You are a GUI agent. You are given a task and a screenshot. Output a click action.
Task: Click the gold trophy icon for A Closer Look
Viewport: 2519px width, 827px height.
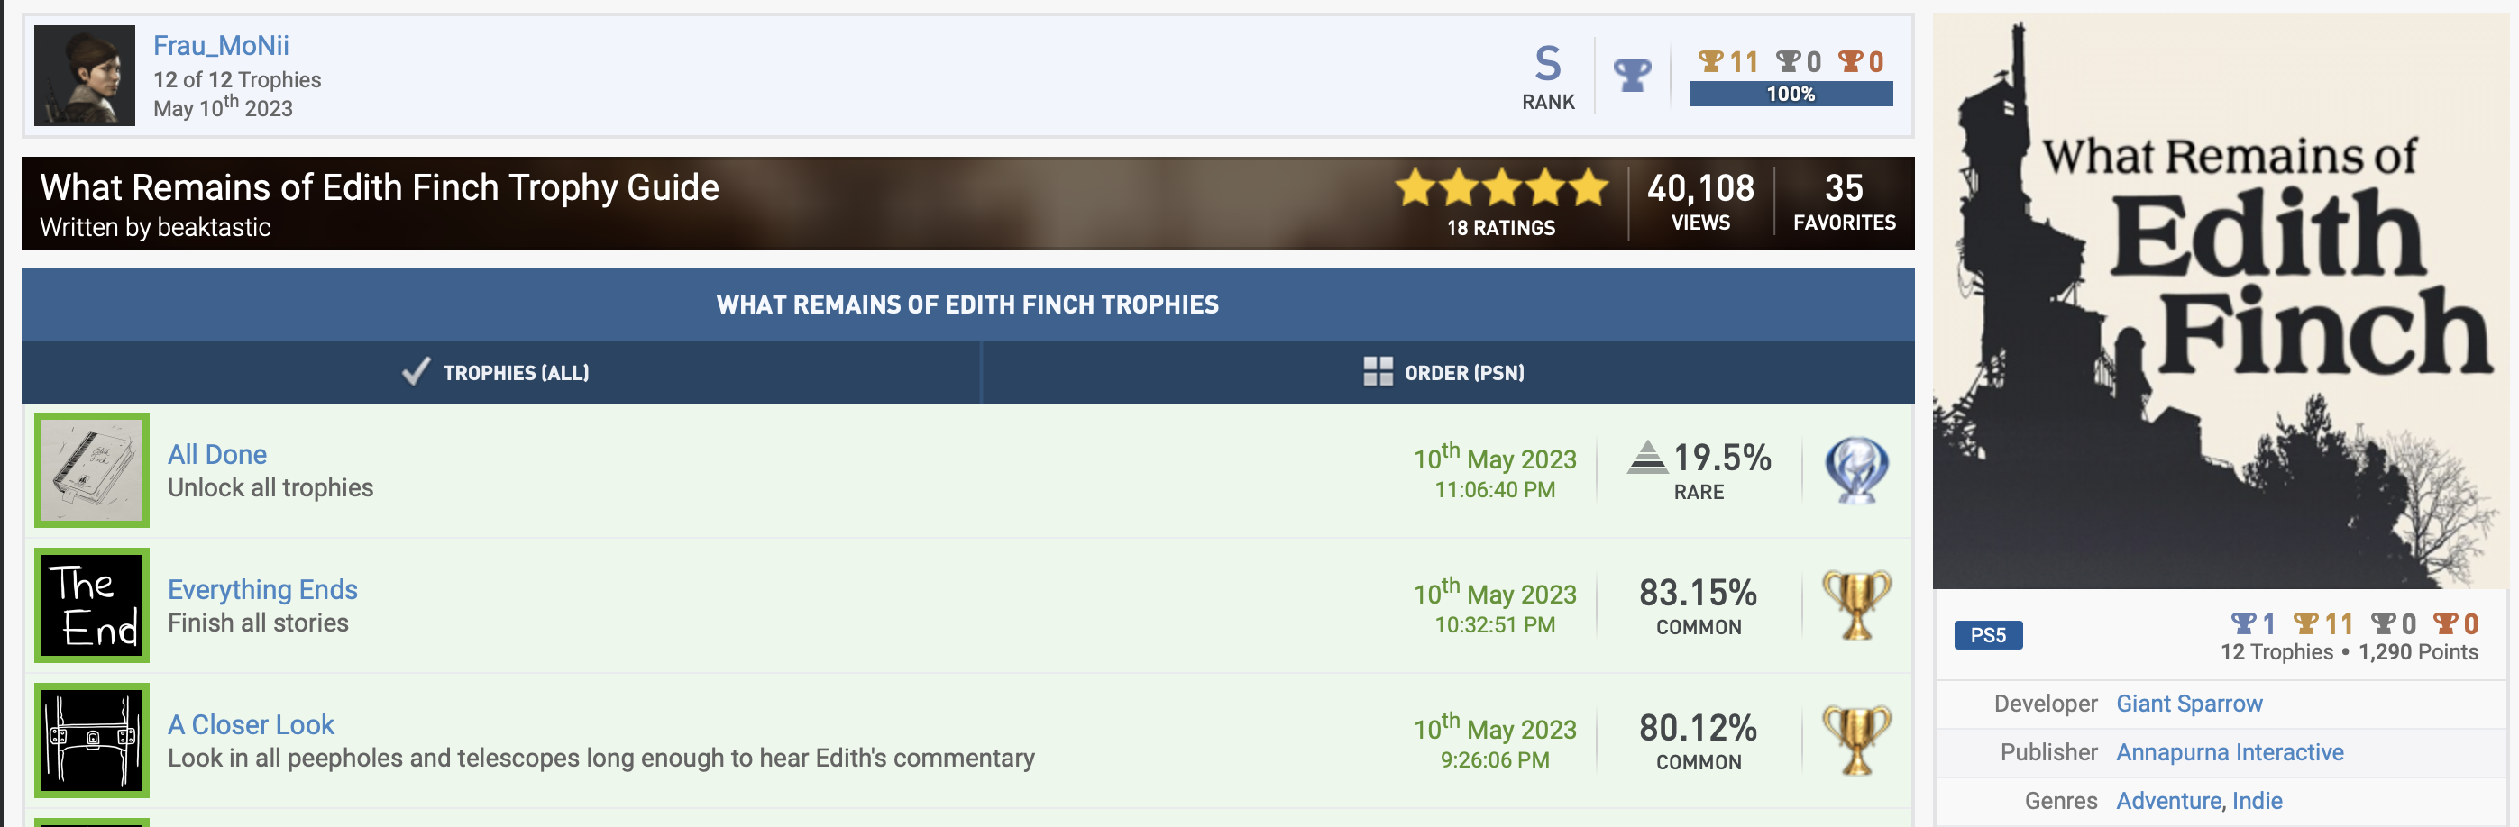1856,740
